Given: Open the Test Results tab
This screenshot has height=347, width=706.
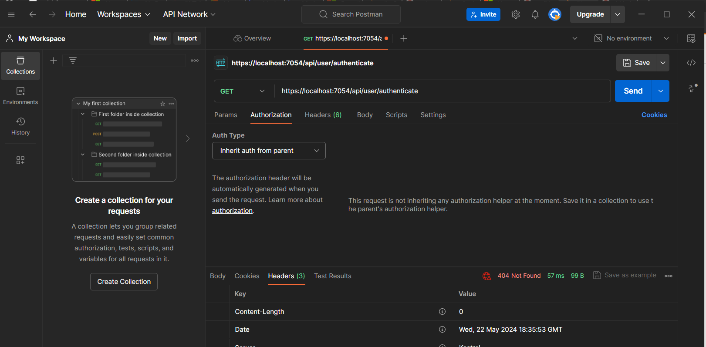Looking at the screenshot, I should (333, 276).
